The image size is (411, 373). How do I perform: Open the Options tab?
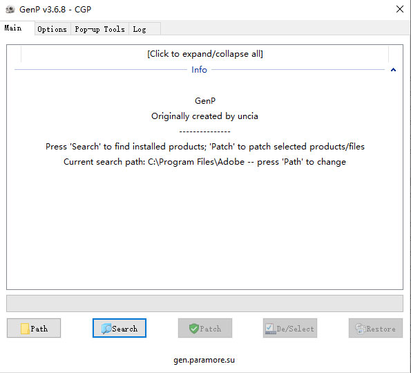(x=52, y=29)
